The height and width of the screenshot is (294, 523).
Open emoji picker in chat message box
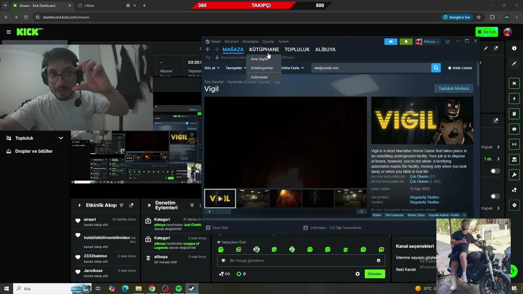tap(378, 261)
